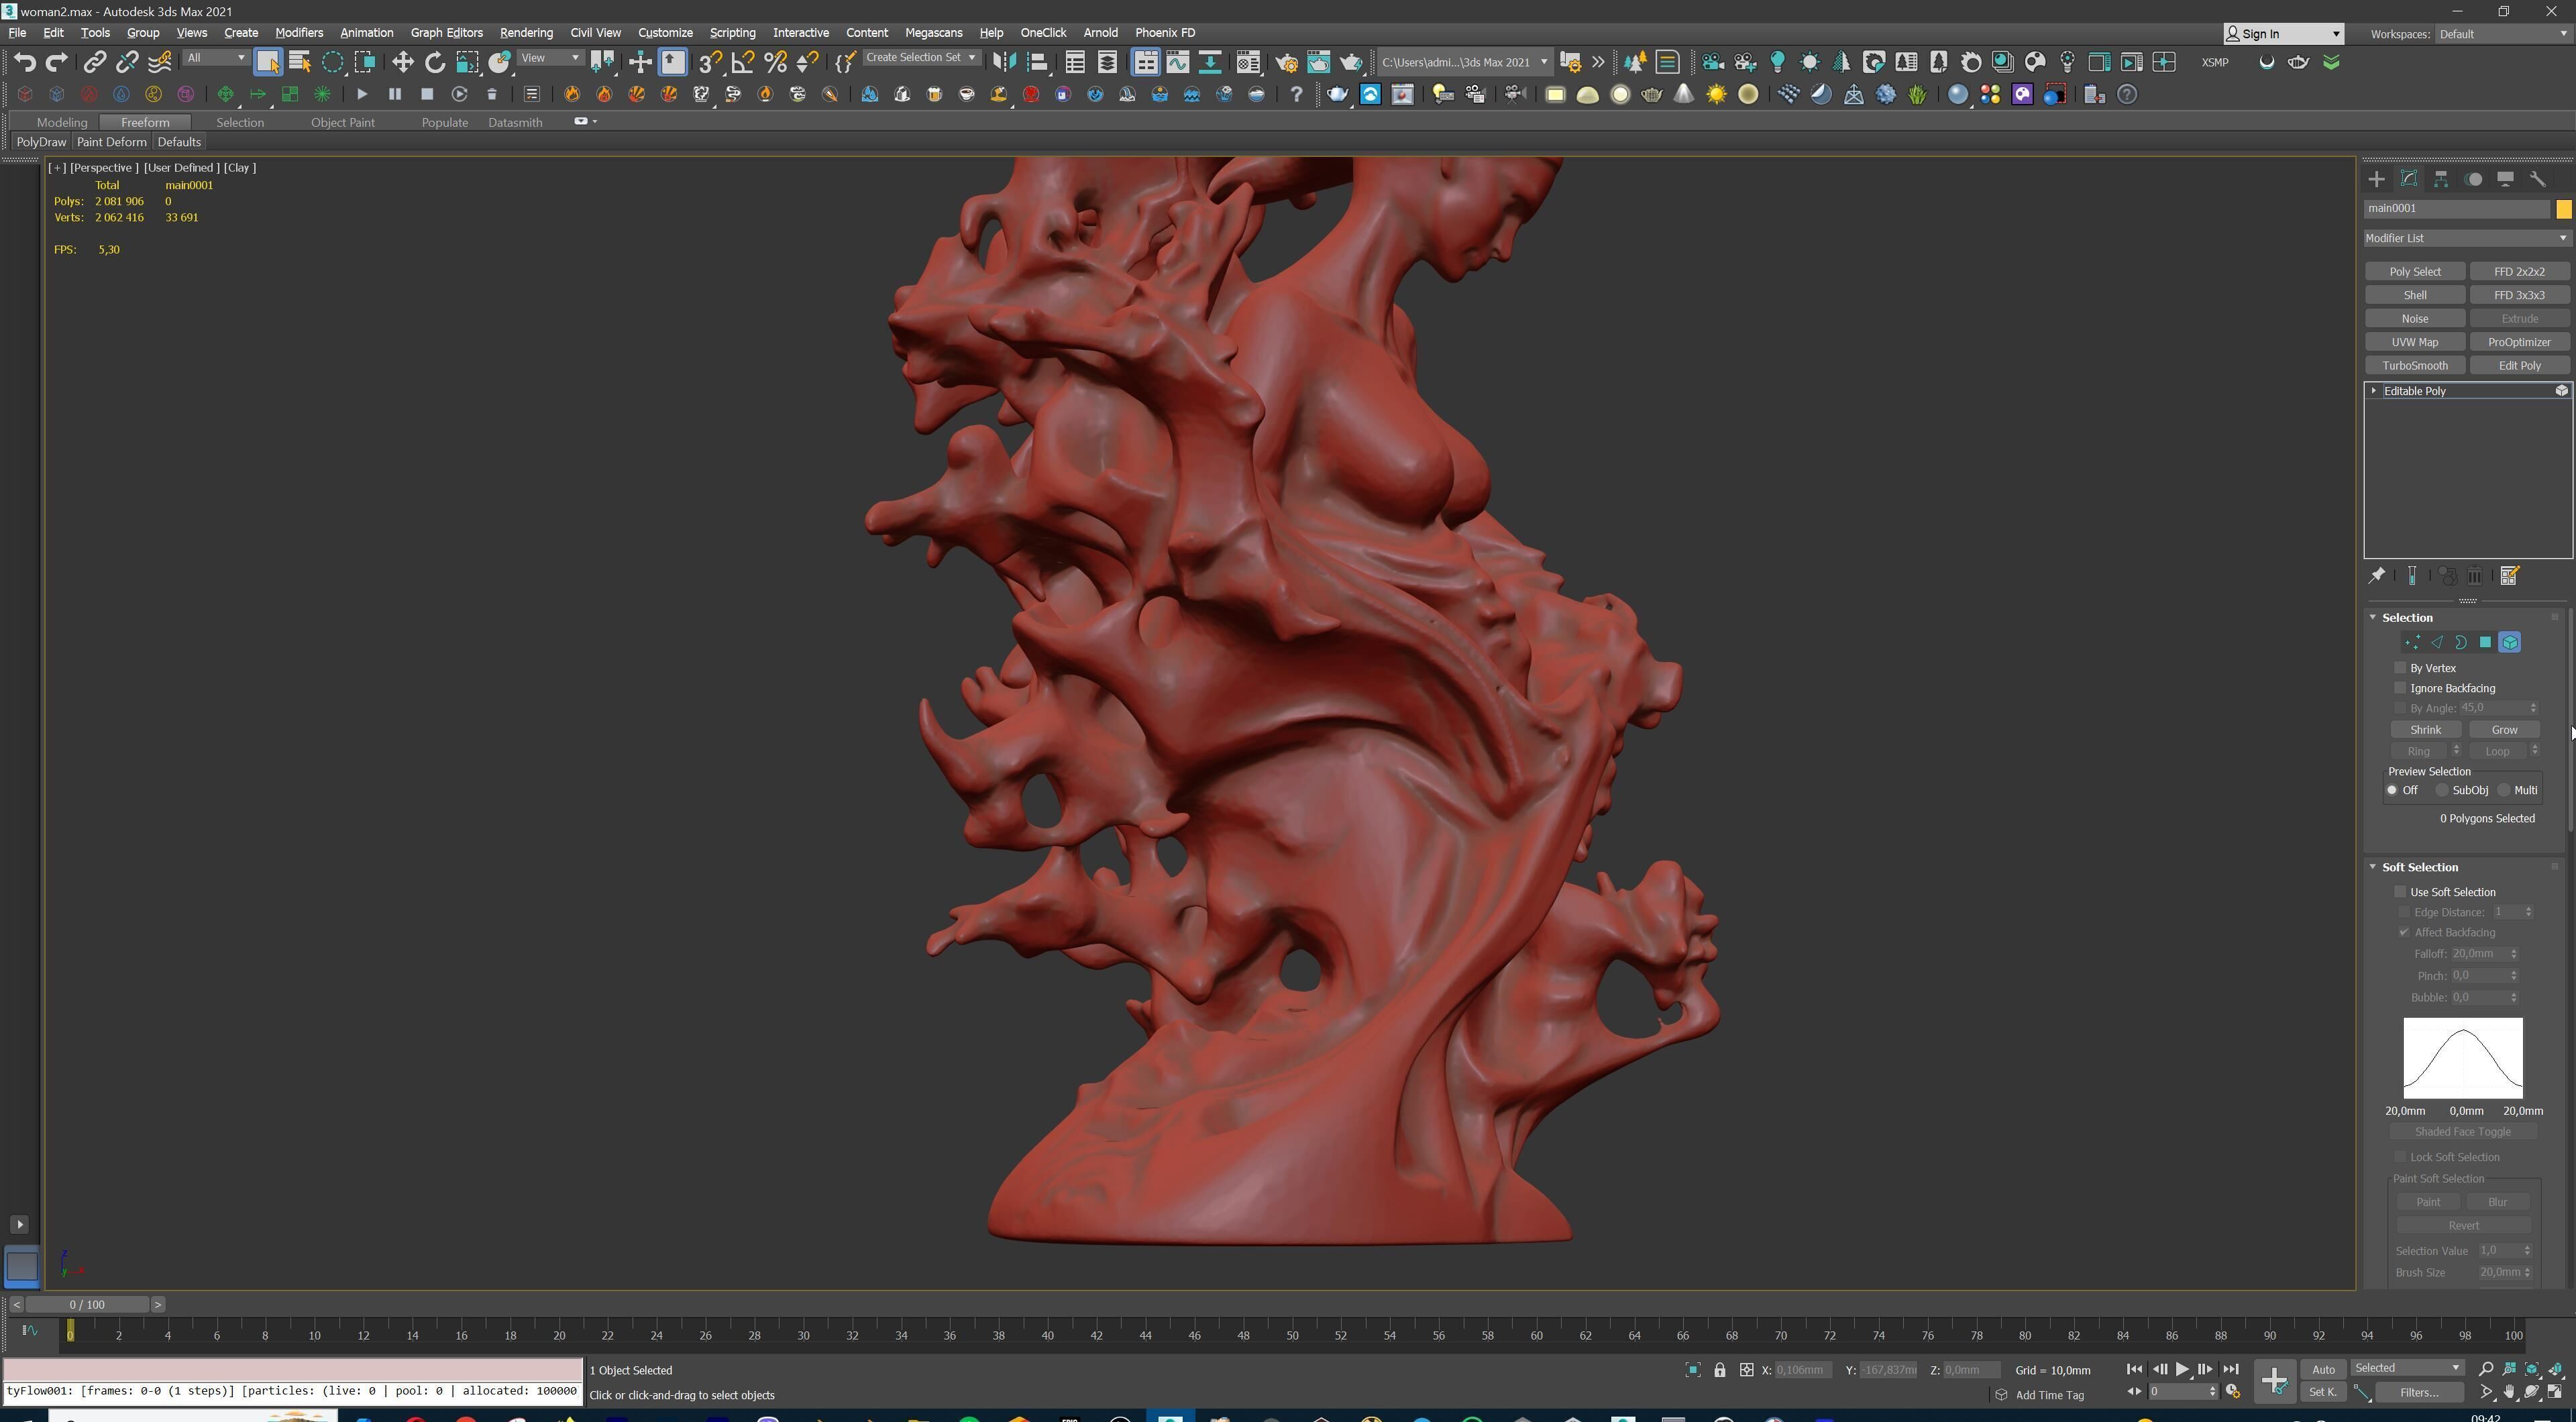This screenshot has height=1422, width=2576.
Task: Open the Create command panel tab
Action: pyautogui.click(x=2376, y=179)
